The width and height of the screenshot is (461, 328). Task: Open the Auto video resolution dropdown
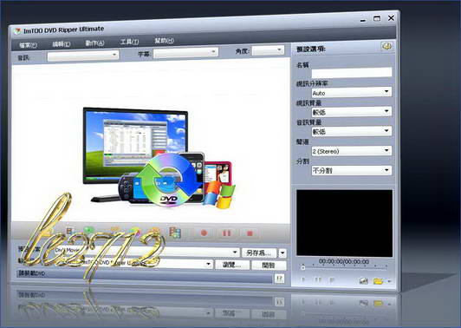[x=352, y=93]
